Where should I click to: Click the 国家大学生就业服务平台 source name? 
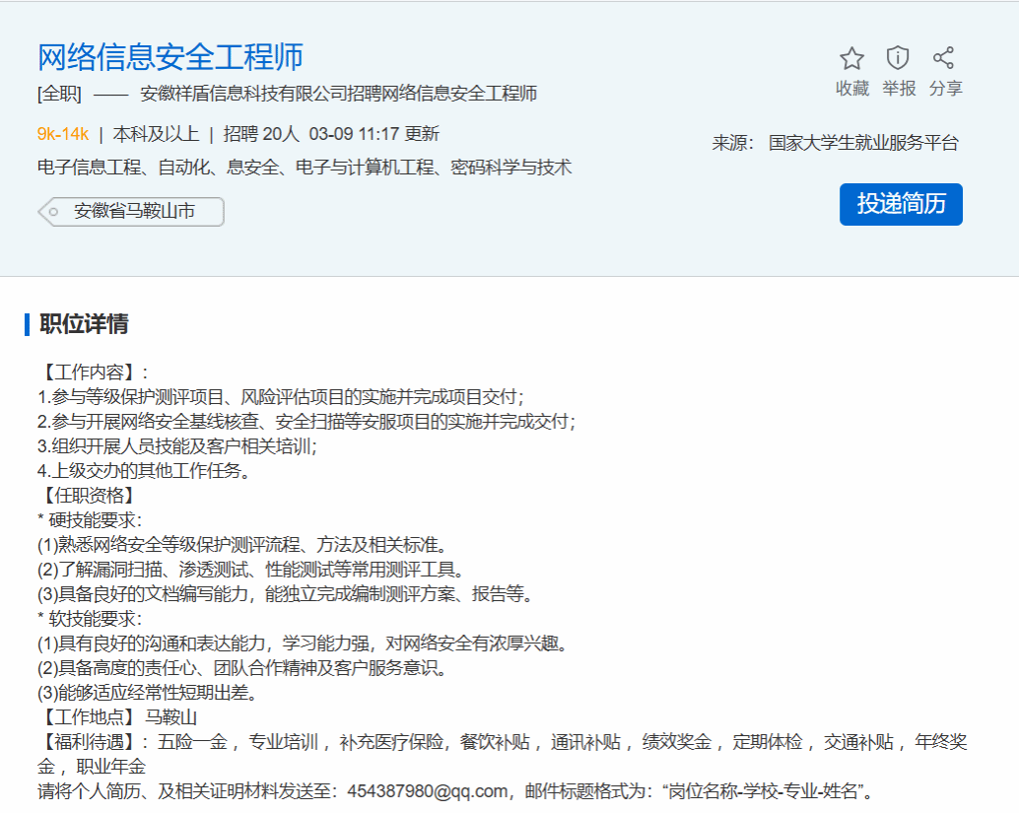click(863, 143)
